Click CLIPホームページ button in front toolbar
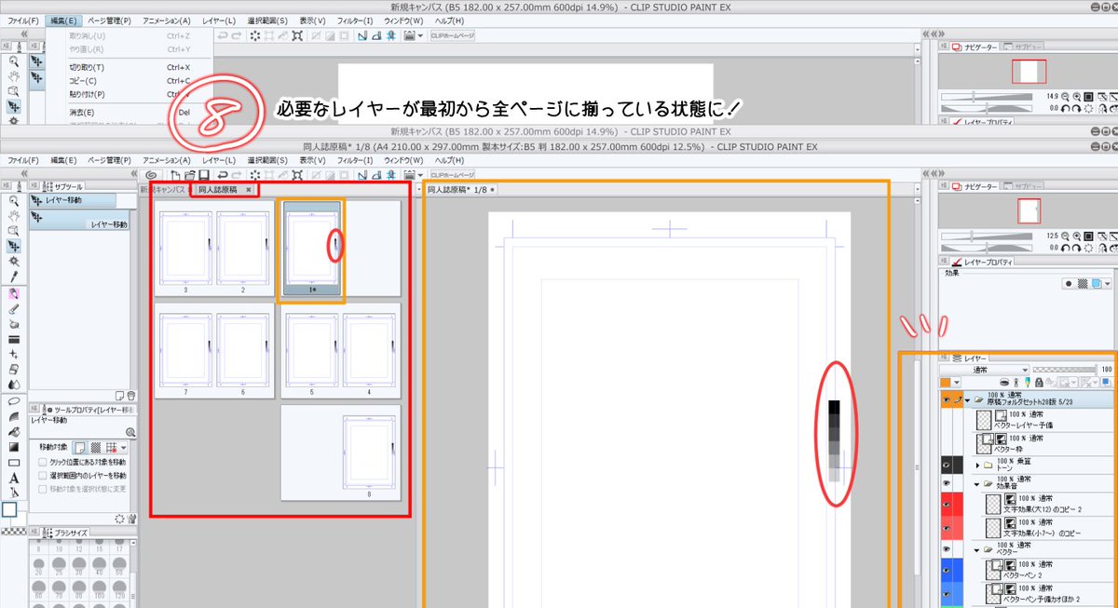Viewport: 1118px width, 608px height. 452,174
